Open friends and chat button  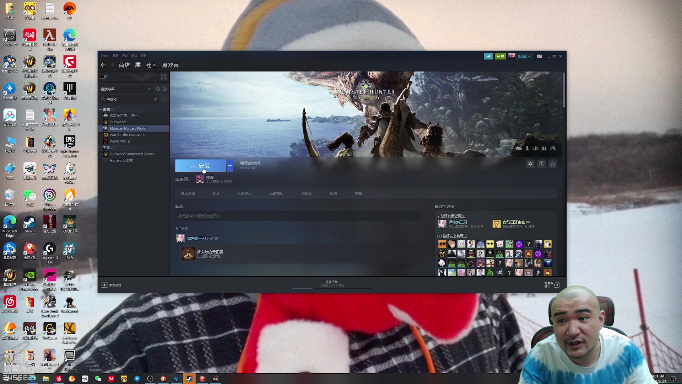tap(552, 285)
